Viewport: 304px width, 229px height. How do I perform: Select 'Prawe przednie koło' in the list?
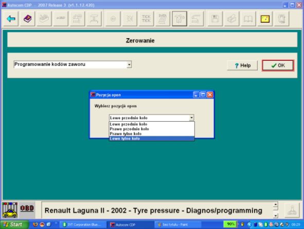tap(152, 129)
